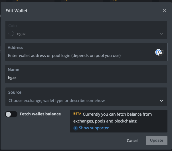The height and width of the screenshot is (151, 172).
Task: Click the Source field label
Action: click(x=15, y=92)
